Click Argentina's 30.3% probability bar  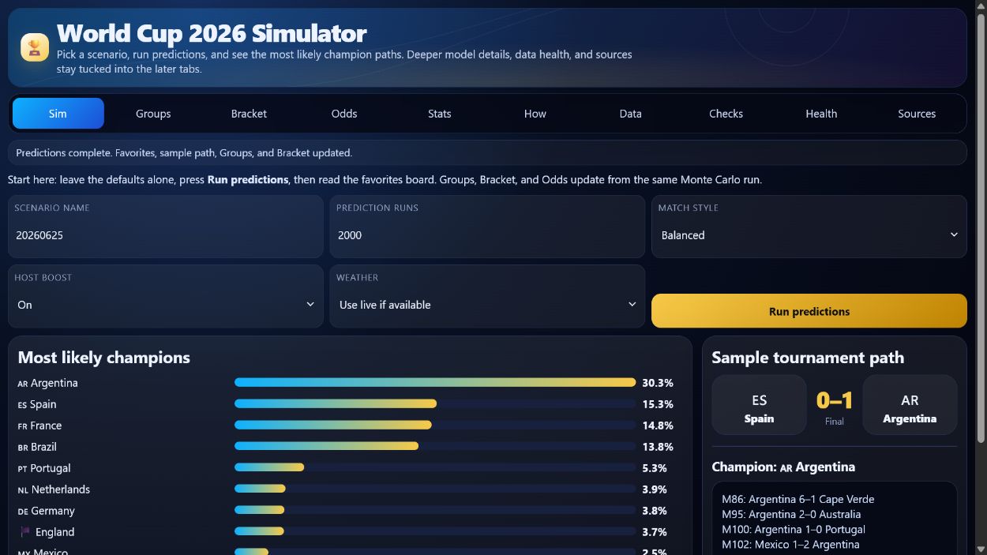pos(435,383)
